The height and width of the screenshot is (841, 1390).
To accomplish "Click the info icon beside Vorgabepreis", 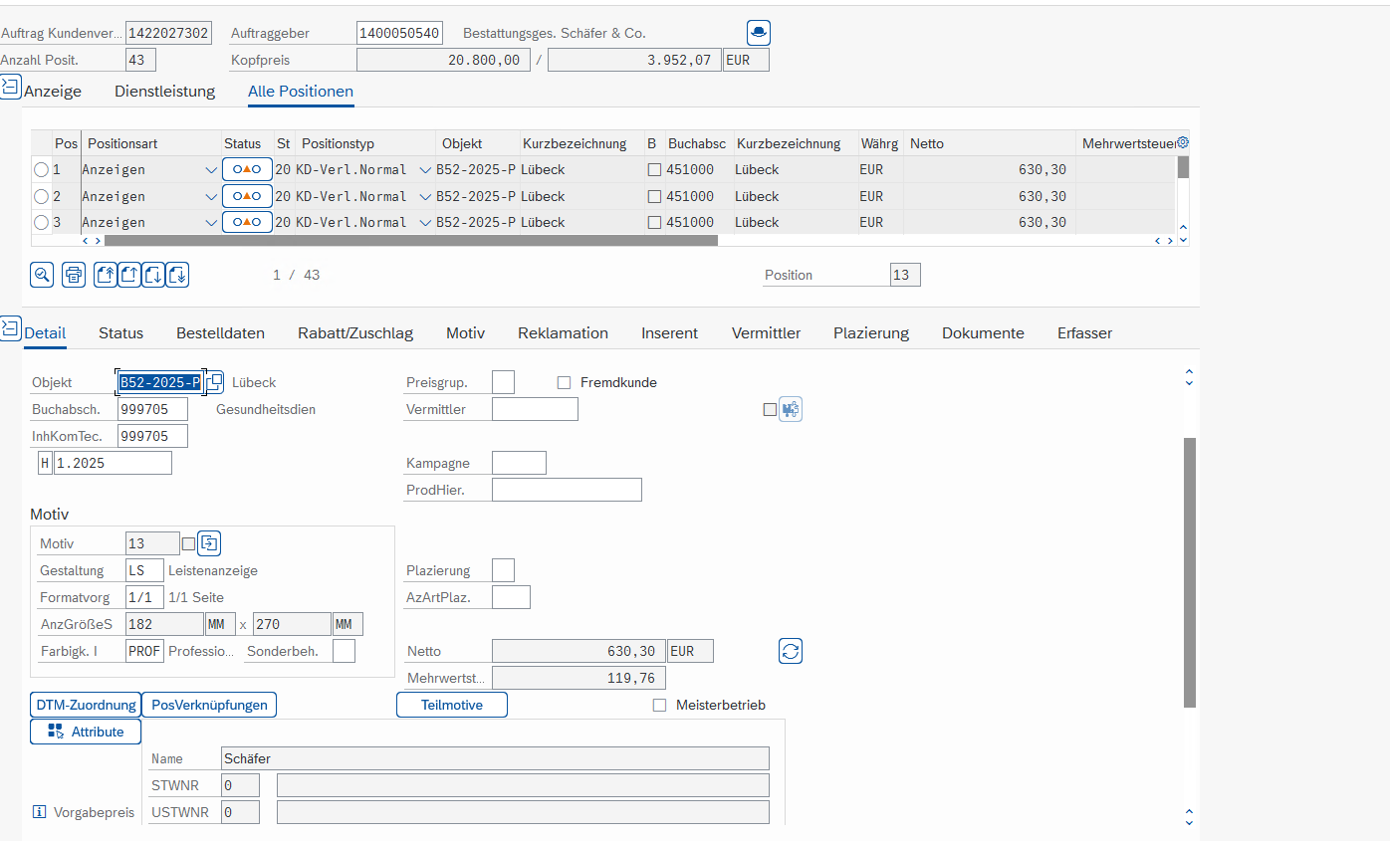I will coord(40,812).
